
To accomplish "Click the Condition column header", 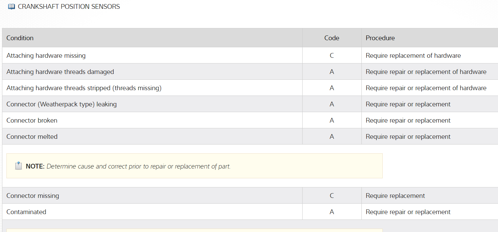I will [20, 38].
